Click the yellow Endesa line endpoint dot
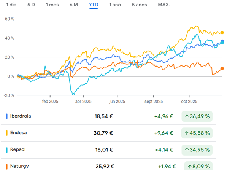This screenshot has height=170, width=235. coord(222,33)
